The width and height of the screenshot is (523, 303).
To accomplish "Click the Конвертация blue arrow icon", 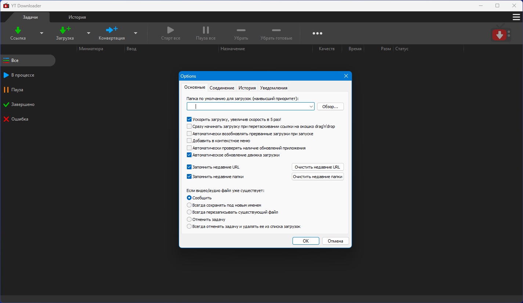I will click(x=112, y=30).
